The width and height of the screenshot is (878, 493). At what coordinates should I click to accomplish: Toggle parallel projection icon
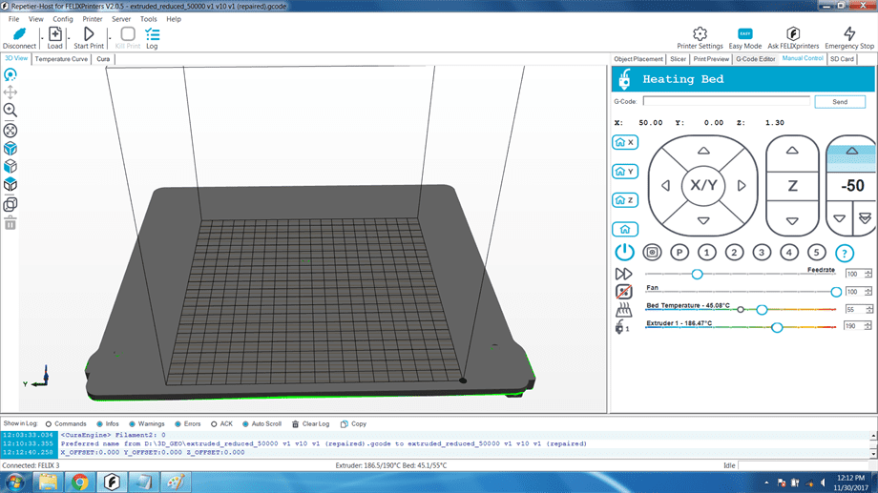pyautogui.click(x=10, y=204)
